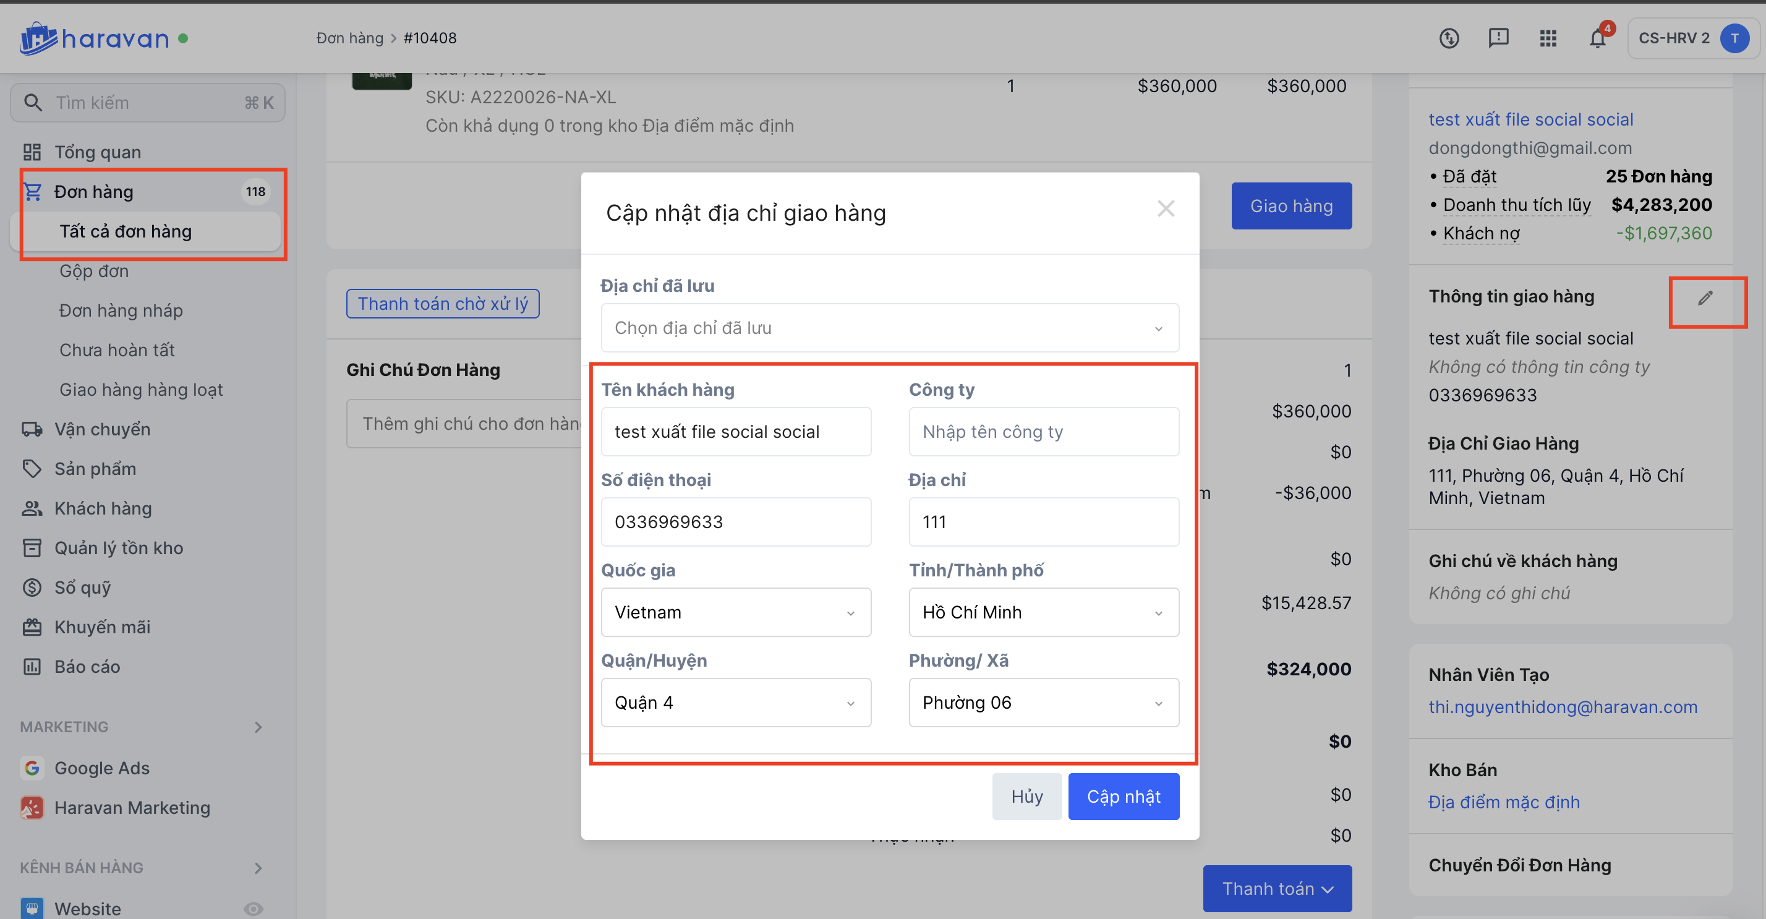Expand the MARKETING section chevron

258,727
